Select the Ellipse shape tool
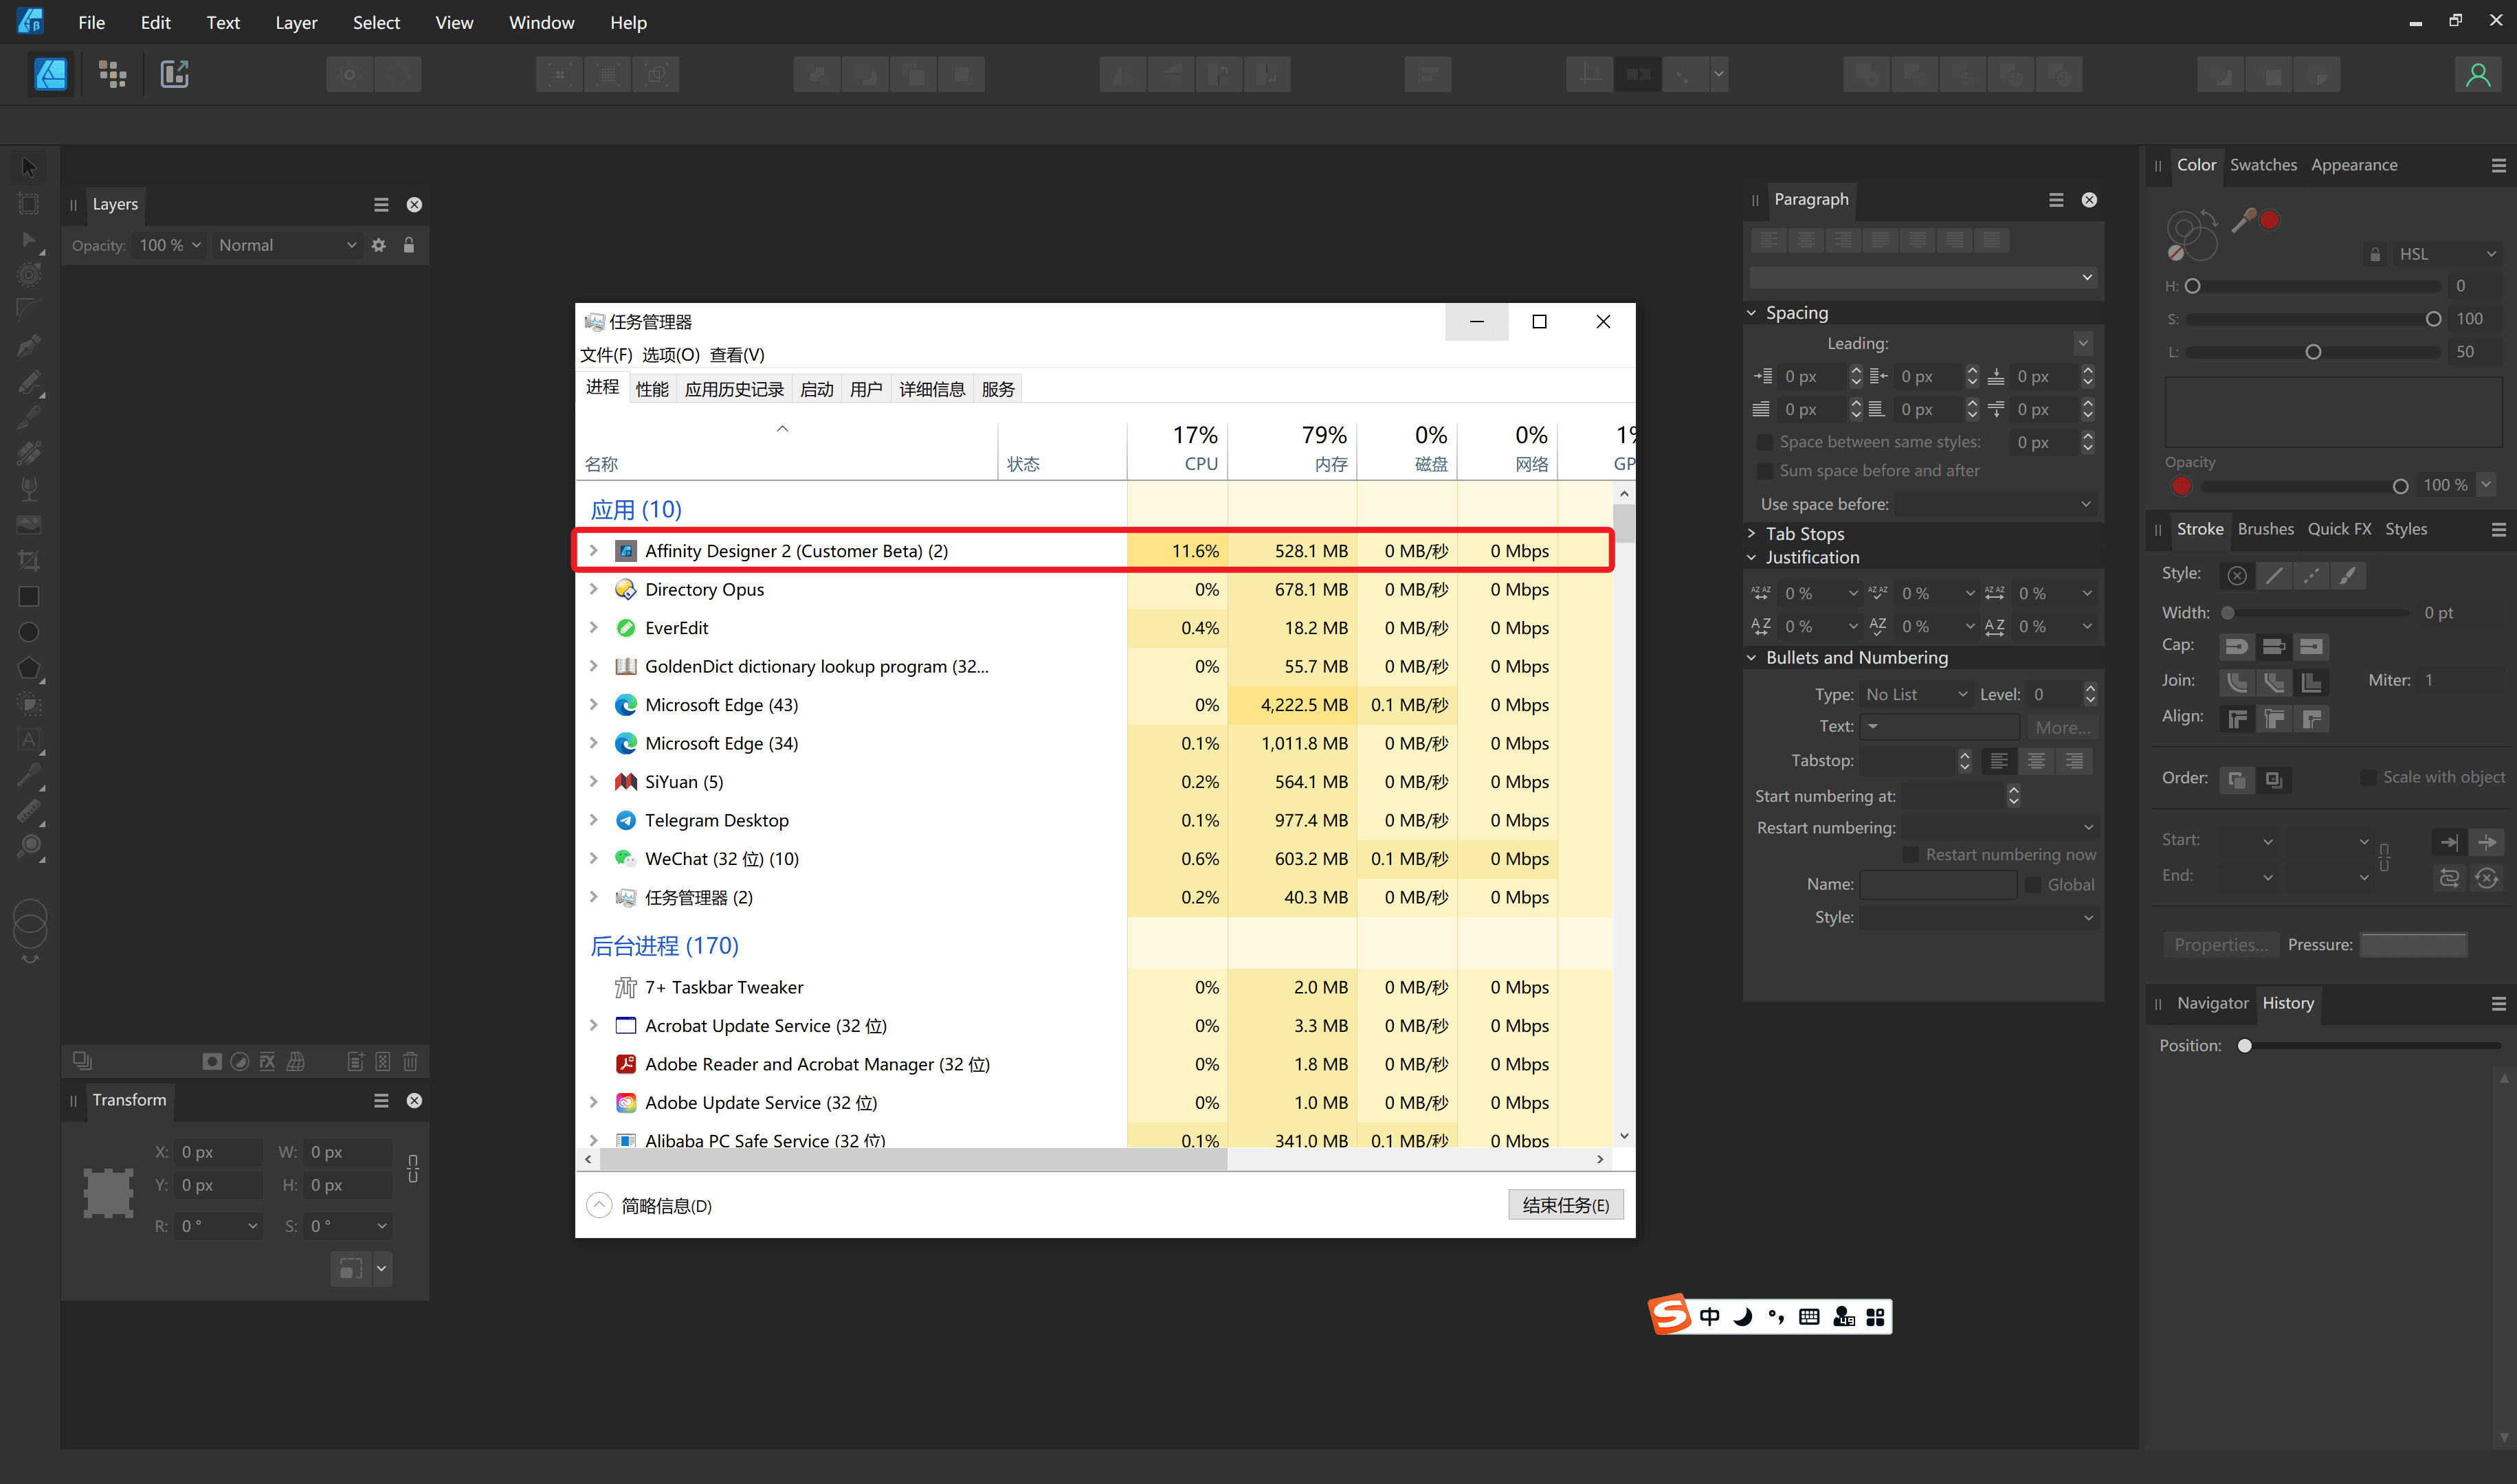 [29, 632]
